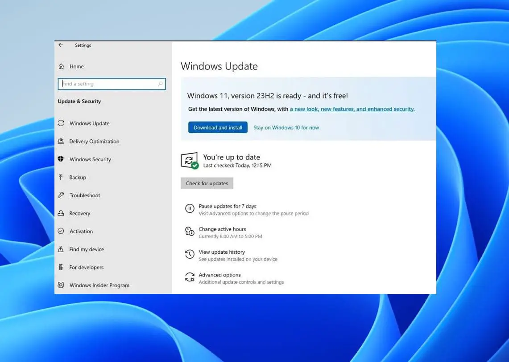Screen dimensions: 509x362
Task: Select Recovery in the sidebar
Action: click(x=80, y=213)
